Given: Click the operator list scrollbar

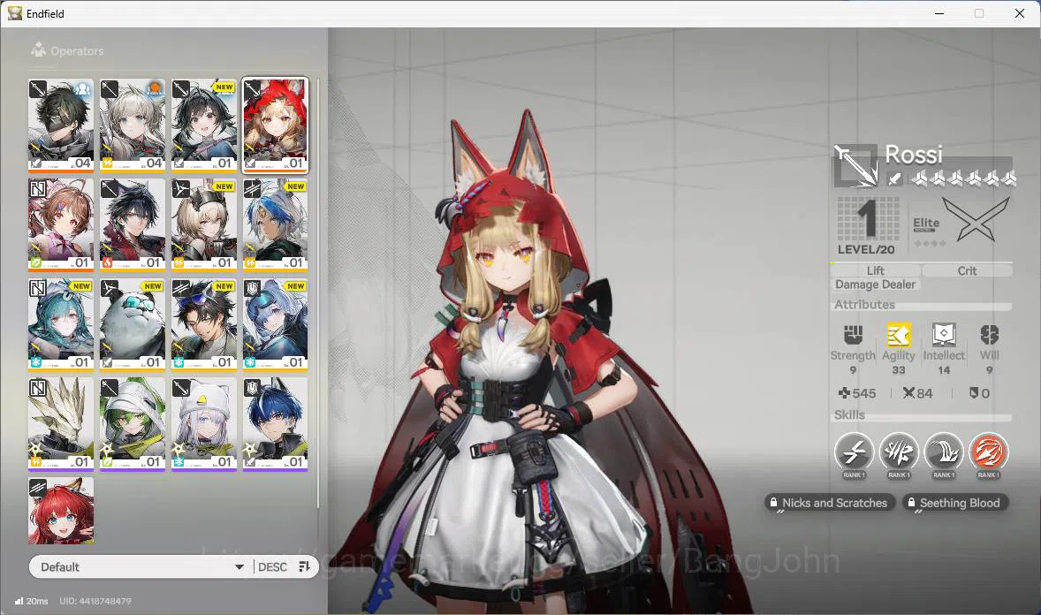Looking at the screenshot, I should click(x=318, y=292).
